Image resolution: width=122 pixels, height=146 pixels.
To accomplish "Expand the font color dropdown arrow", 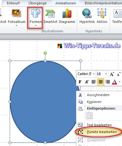I will tap(119, 82).
